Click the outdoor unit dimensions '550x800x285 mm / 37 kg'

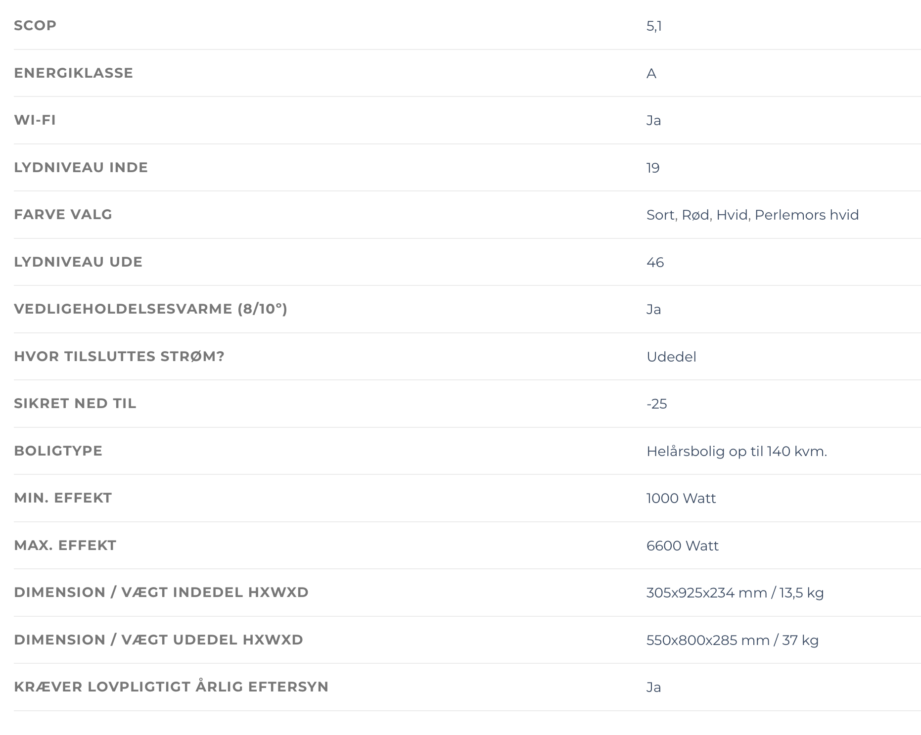733,641
